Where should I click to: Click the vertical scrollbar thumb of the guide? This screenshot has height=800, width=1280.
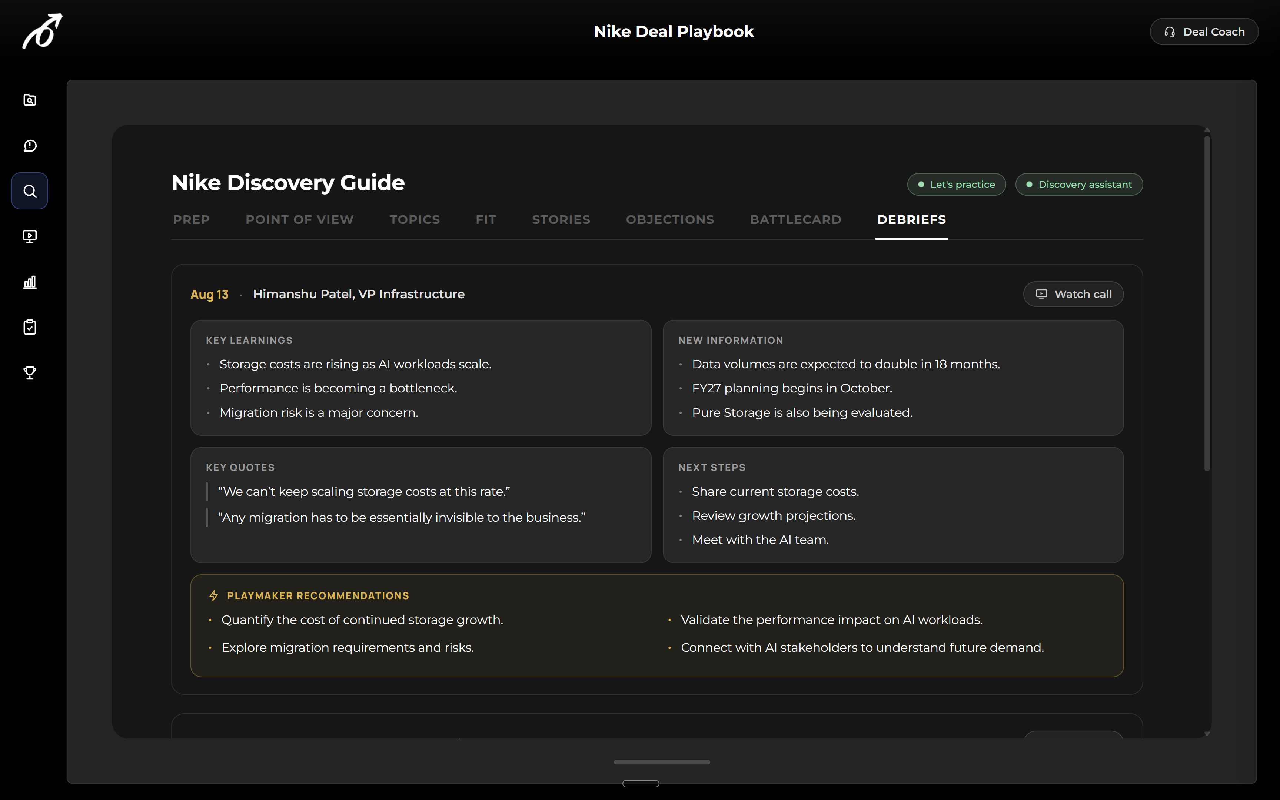click(1207, 303)
